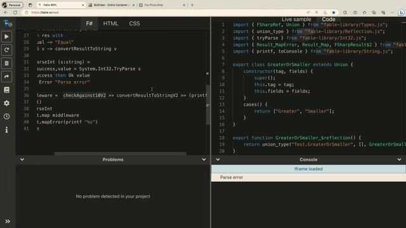Image resolution: width=406 pixels, height=228 pixels.
Task: Switch to the F# editor tab
Action: coord(89,23)
